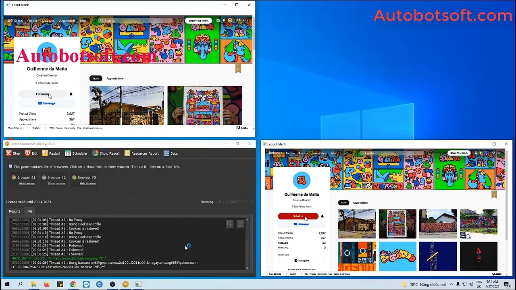Open the blue background character art thumbnail

(397, 257)
